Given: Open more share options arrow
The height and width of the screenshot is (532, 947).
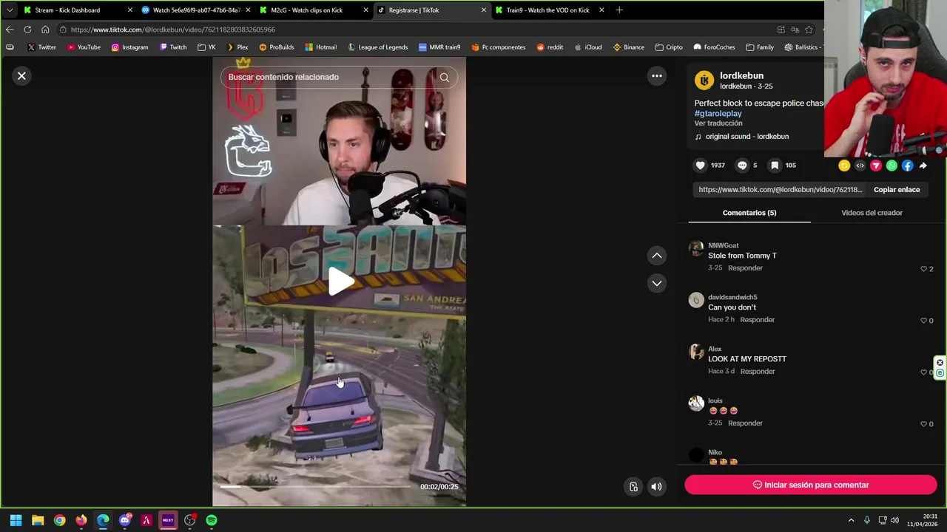Looking at the screenshot, I should [x=923, y=166].
